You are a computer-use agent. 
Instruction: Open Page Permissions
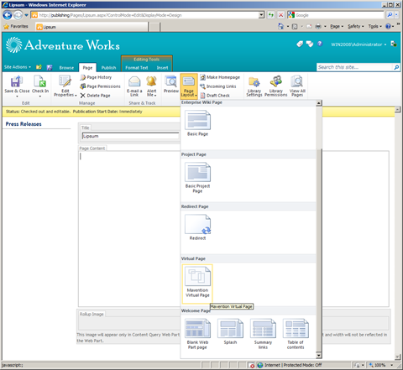tap(100, 86)
